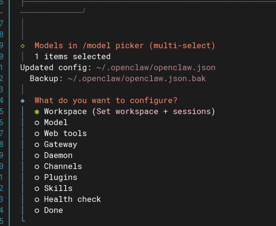Image resolution: width=276 pixels, height=226 pixels.
Task: Click the path ~/.openclaw/openclaw.json
Action: click(156, 68)
